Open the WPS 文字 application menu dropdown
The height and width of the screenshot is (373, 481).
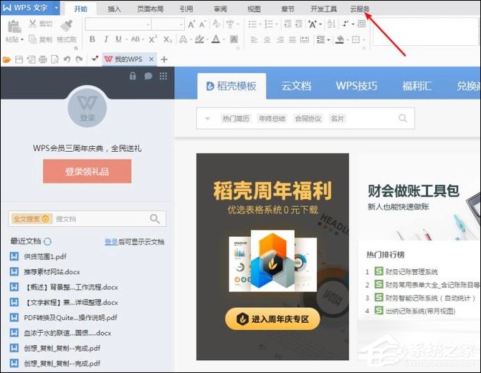pyautogui.click(x=34, y=8)
